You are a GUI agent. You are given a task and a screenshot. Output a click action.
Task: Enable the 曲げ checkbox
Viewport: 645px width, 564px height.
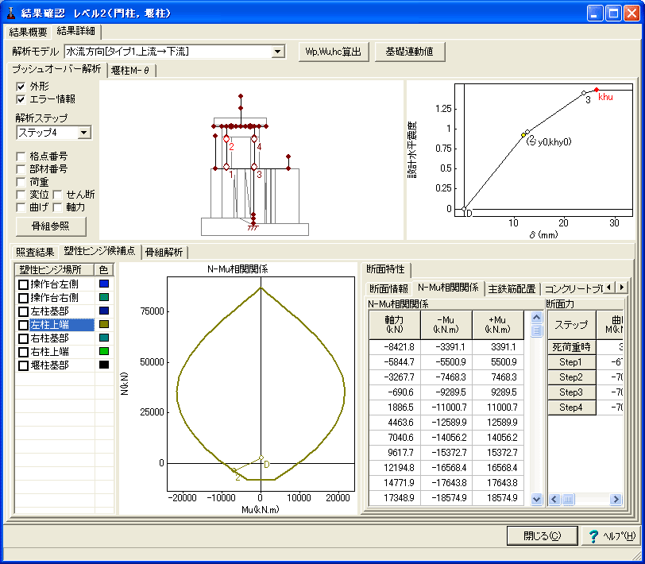21,207
